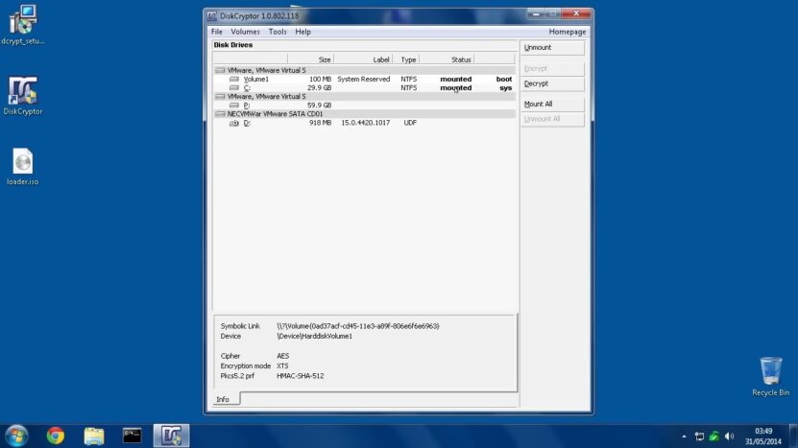Viewport: 798px width, 448px height.
Task: Open the Volumes menu
Action: click(245, 32)
